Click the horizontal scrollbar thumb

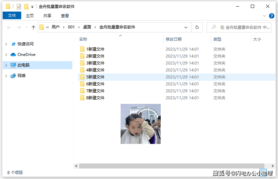click(172, 166)
